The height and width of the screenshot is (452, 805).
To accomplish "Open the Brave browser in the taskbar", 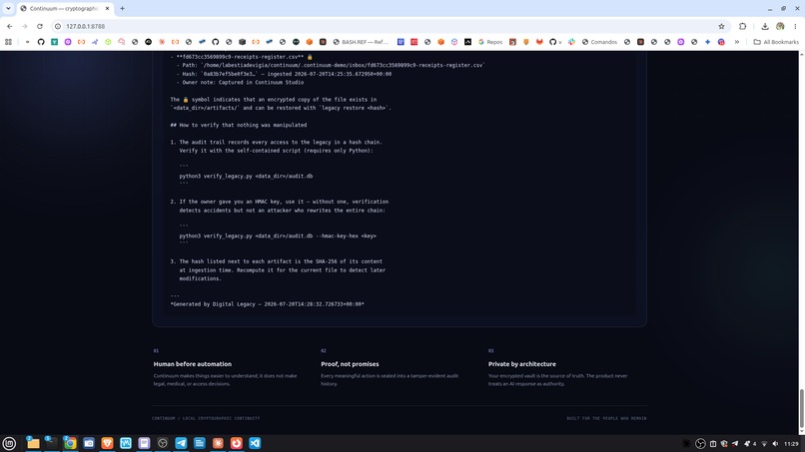I will (x=107, y=443).
